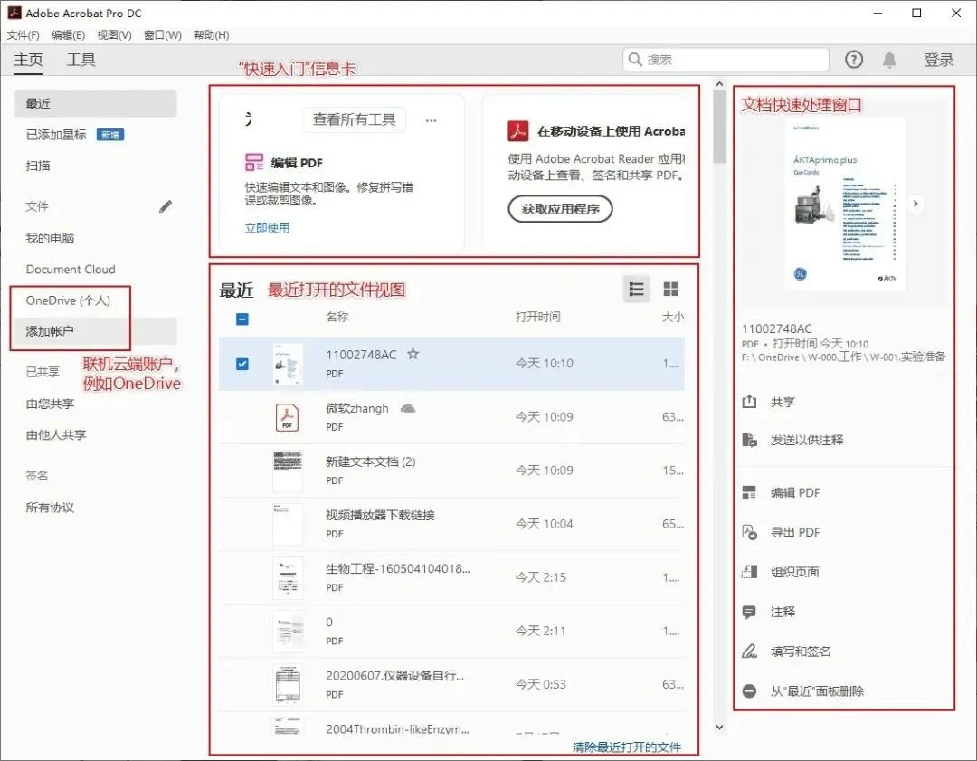
Task: Sort by the 名称 column header
Action: click(337, 317)
